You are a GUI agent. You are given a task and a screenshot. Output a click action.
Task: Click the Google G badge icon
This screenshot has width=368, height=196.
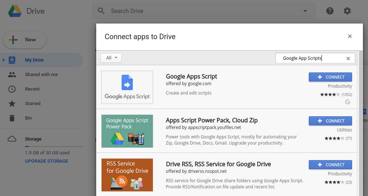coord(348,102)
